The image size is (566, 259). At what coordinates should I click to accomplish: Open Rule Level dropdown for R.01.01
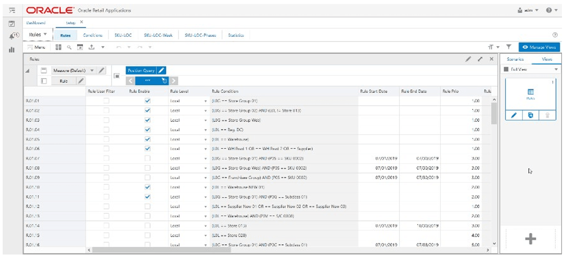pyautogui.click(x=206, y=101)
